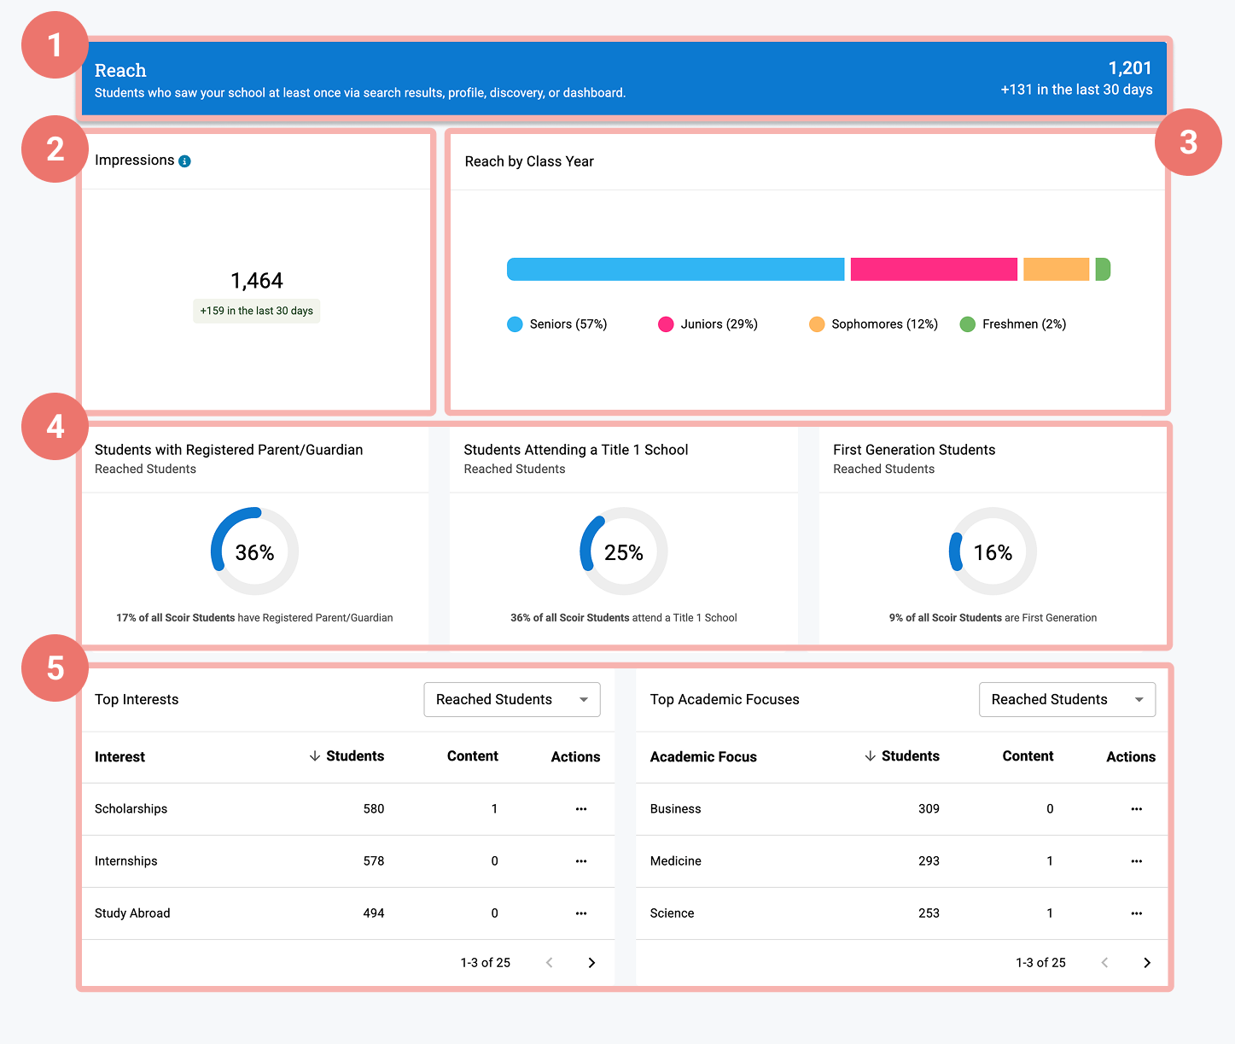1235x1044 pixels.
Task: Click the Seniors blue bar segment
Action: [675, 270]
